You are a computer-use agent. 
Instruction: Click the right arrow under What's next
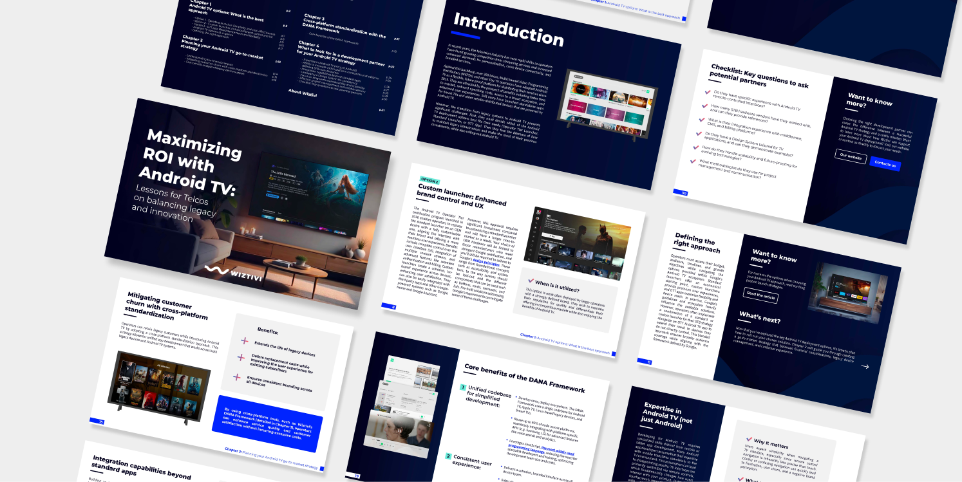coord(864,366)
